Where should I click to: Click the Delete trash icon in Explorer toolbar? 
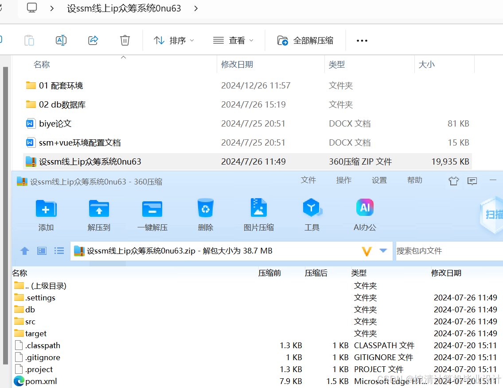pos(125,40)
